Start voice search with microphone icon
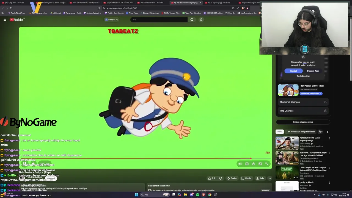 [201, 20]
